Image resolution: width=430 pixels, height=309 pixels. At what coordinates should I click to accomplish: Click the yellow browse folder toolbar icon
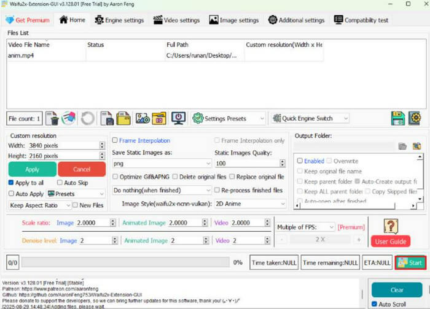click(x=123, y=118)
